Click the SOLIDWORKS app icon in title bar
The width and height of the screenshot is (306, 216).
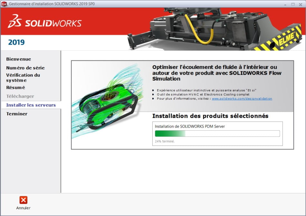click(x=4, y=4)
